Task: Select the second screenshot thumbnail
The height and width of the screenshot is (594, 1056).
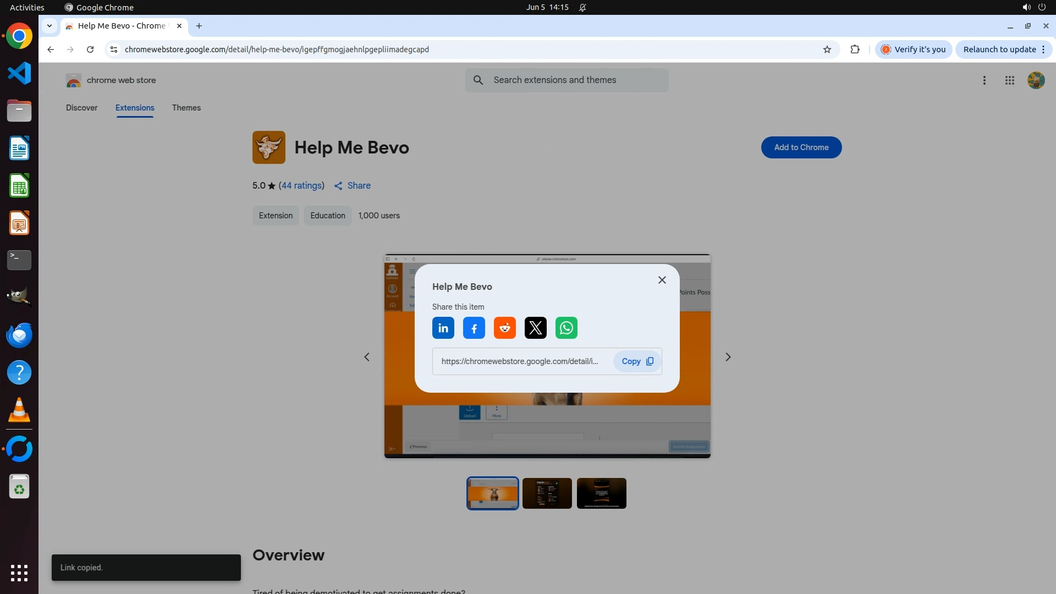Action: coord(547,493)
